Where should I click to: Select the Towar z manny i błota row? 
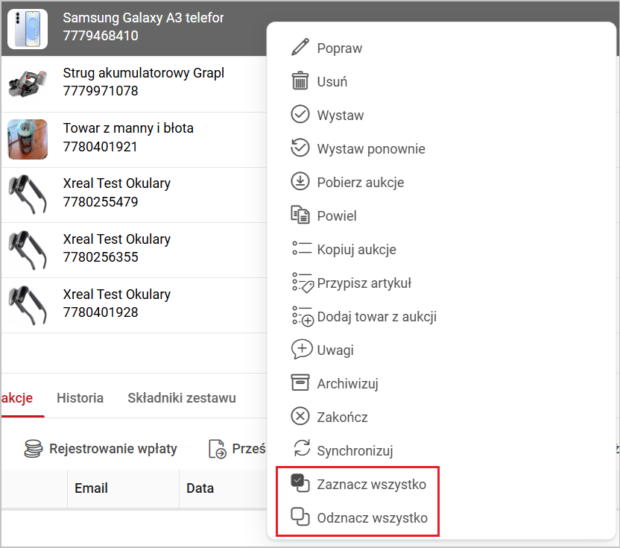tap(128, 138)
